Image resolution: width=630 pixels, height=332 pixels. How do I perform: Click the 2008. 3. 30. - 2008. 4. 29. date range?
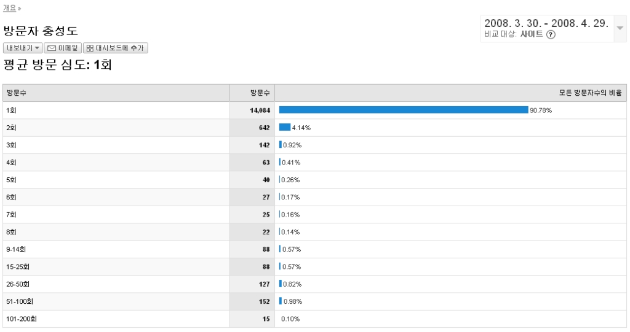pos(546,23)
